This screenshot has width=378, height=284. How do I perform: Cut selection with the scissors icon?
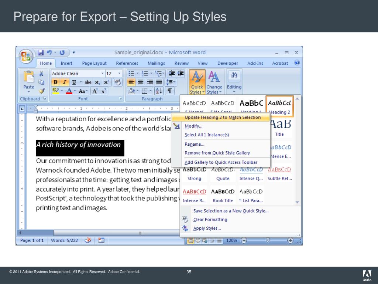pos(41,74)
